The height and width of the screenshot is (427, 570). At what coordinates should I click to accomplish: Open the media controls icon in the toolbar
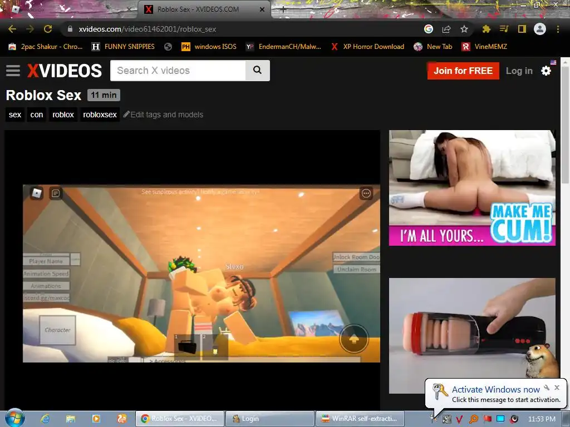click(504, 29)
